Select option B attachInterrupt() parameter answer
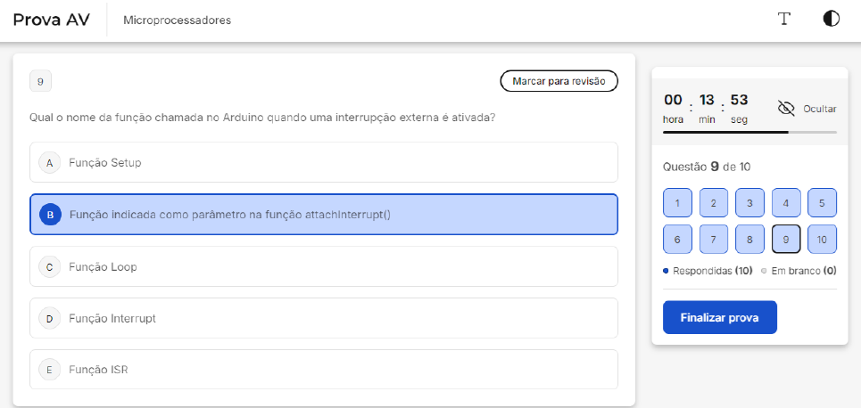Image resolution: width=861 pixels, height=408 pixels. coord(323,215)
